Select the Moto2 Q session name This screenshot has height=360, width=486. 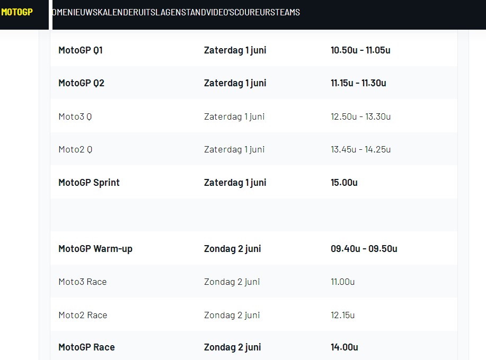pyautogui.click(x=75, y=149)
